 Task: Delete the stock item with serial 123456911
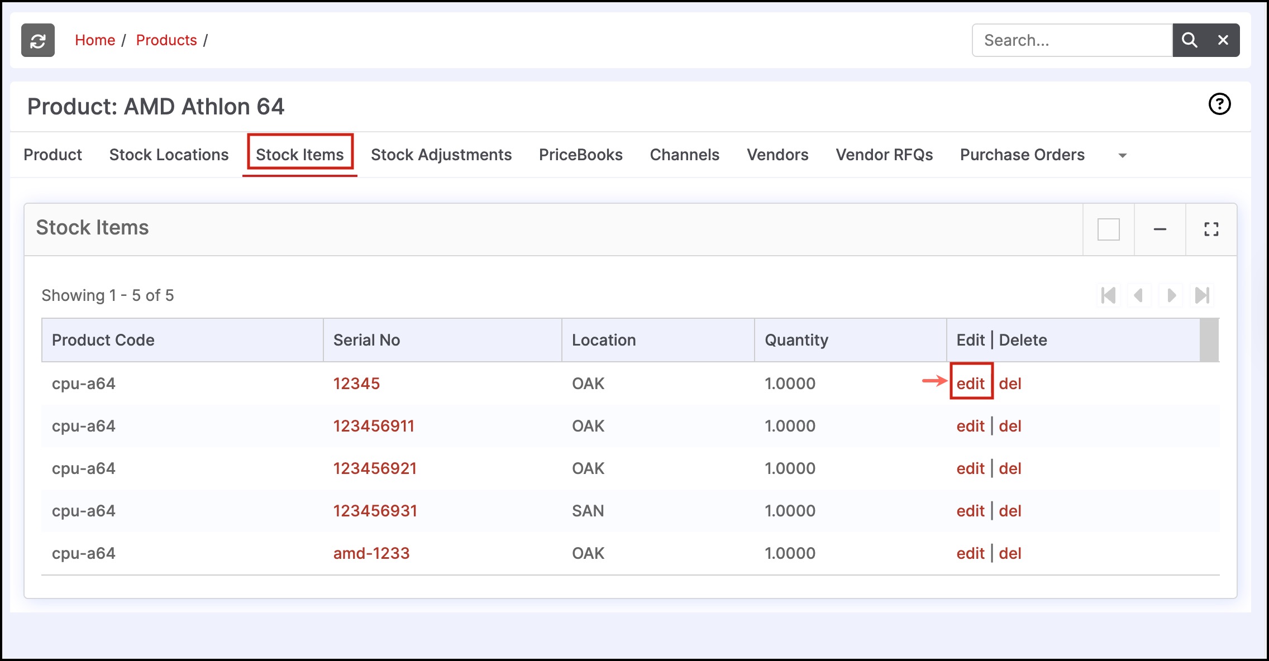[1010, 426]
